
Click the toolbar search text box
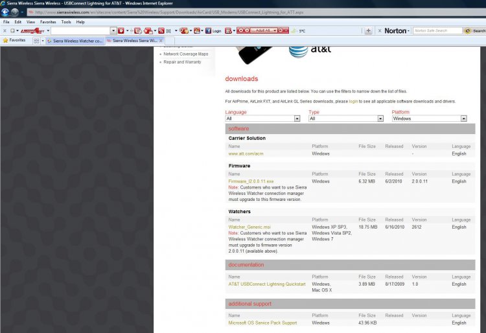point(80,30)
